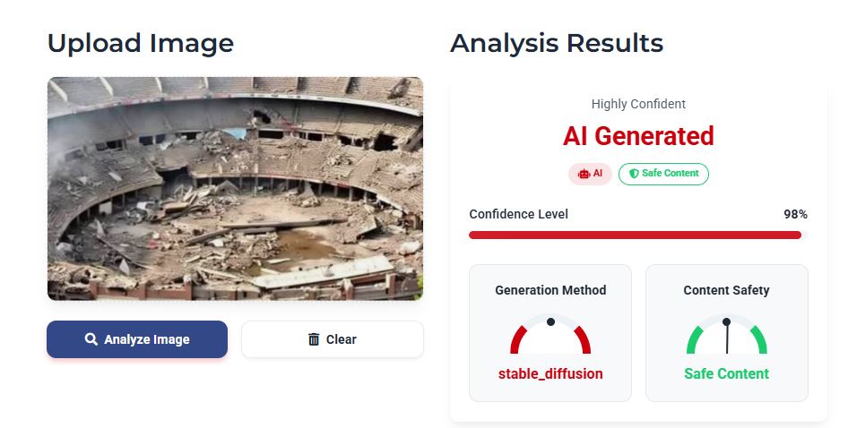Click the "Upload Image" heading

click(140, 43)
